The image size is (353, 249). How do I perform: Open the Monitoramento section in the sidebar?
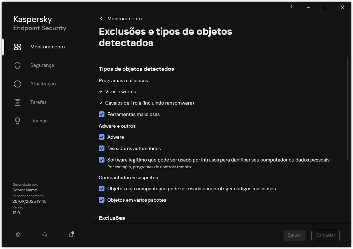[x=48, y=47]
